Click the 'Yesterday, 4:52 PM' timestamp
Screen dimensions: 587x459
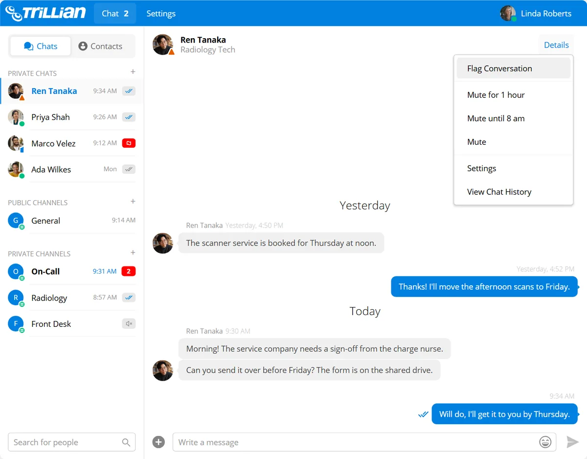click(545, 269)
